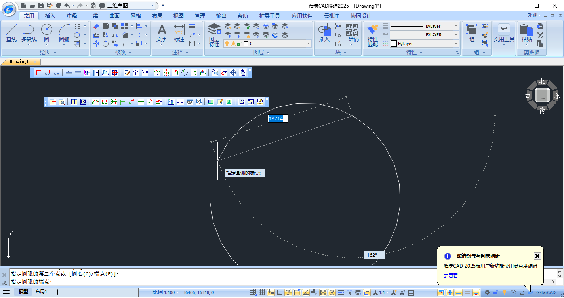
Task: Click the 特性匹配 (Match properties) brush
Action: [x=373, y=35]
